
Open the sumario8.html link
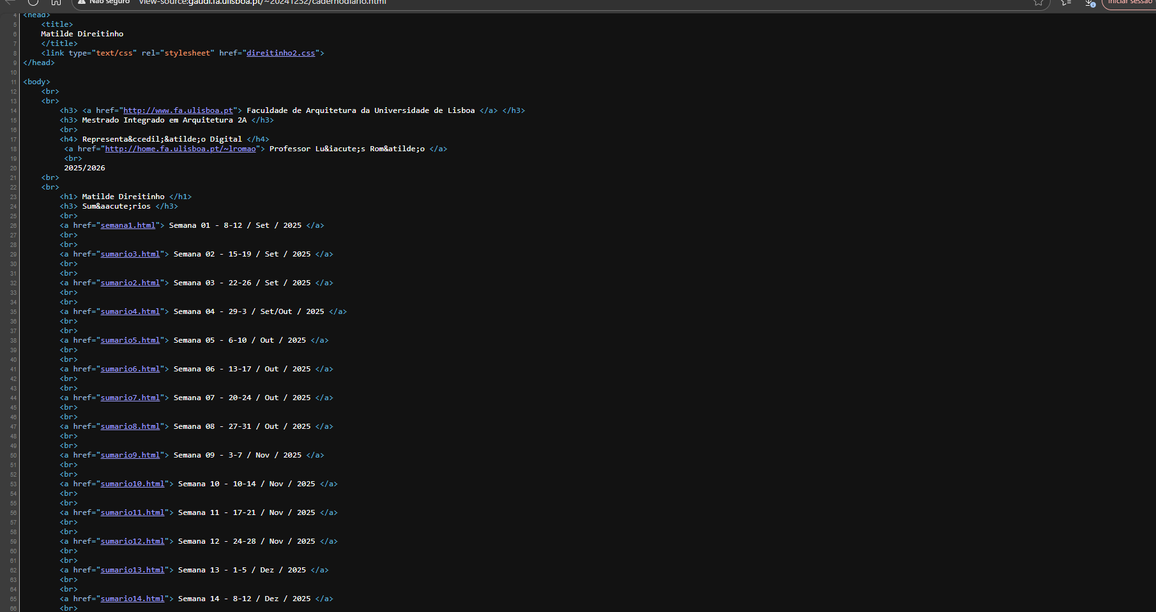pyautogui.click(x=130, y=426)
